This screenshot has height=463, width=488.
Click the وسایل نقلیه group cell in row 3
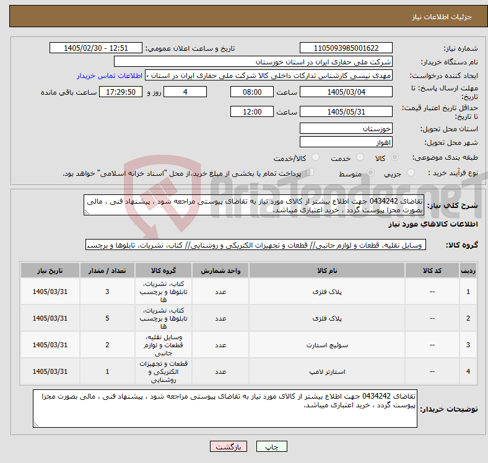point(163,345)
